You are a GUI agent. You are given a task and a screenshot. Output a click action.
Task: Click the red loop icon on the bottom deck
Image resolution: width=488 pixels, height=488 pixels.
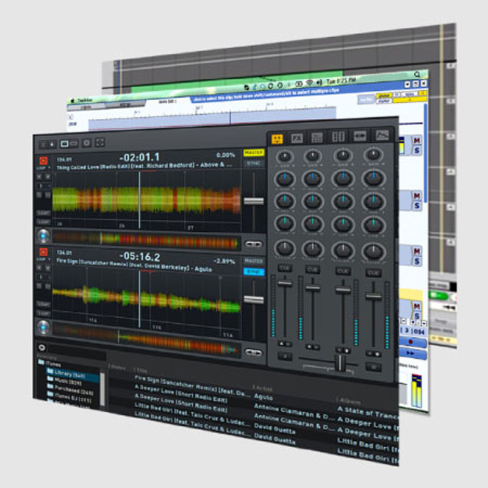click(43, 251)
